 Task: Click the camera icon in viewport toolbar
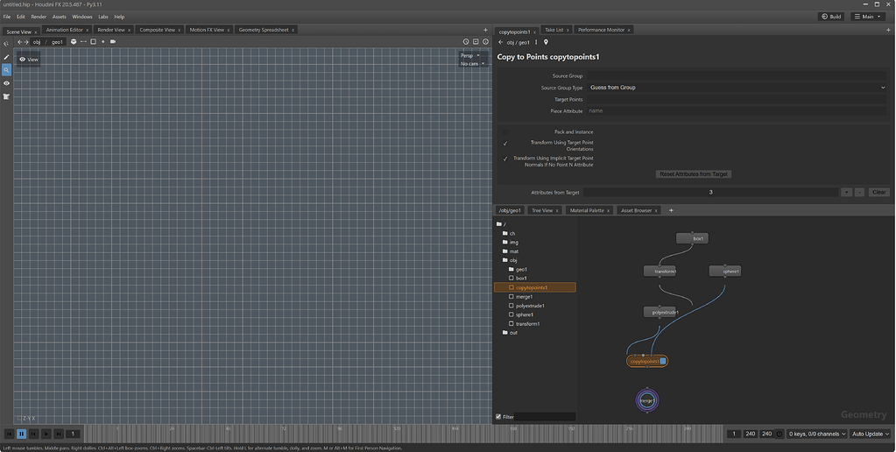[x=113, y=42]
